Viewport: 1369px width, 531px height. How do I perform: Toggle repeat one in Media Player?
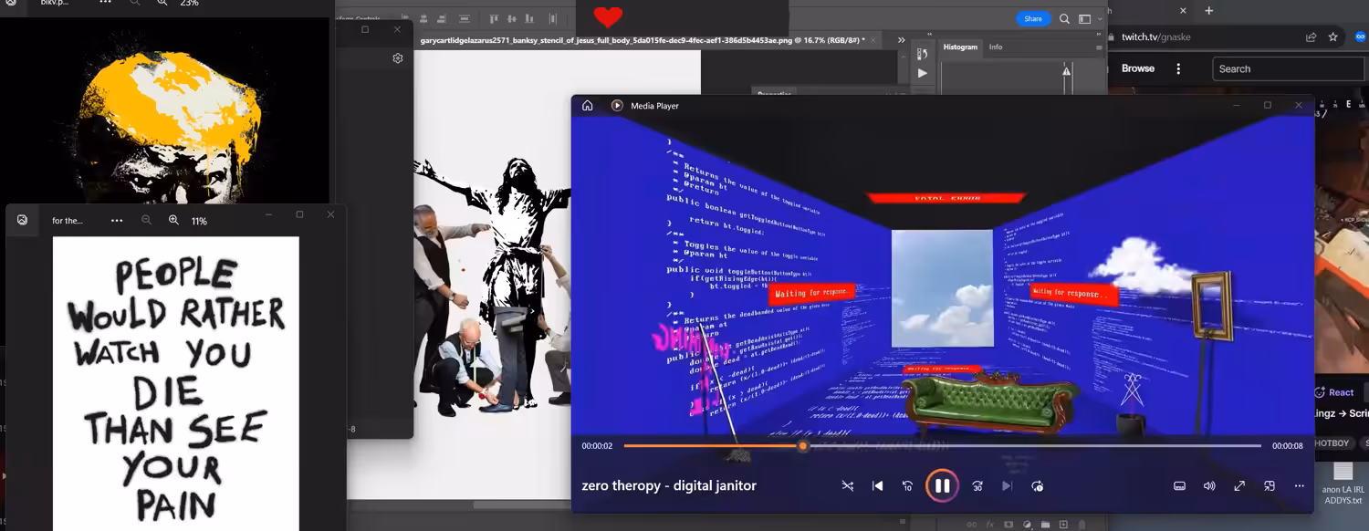click(1037, 486)
